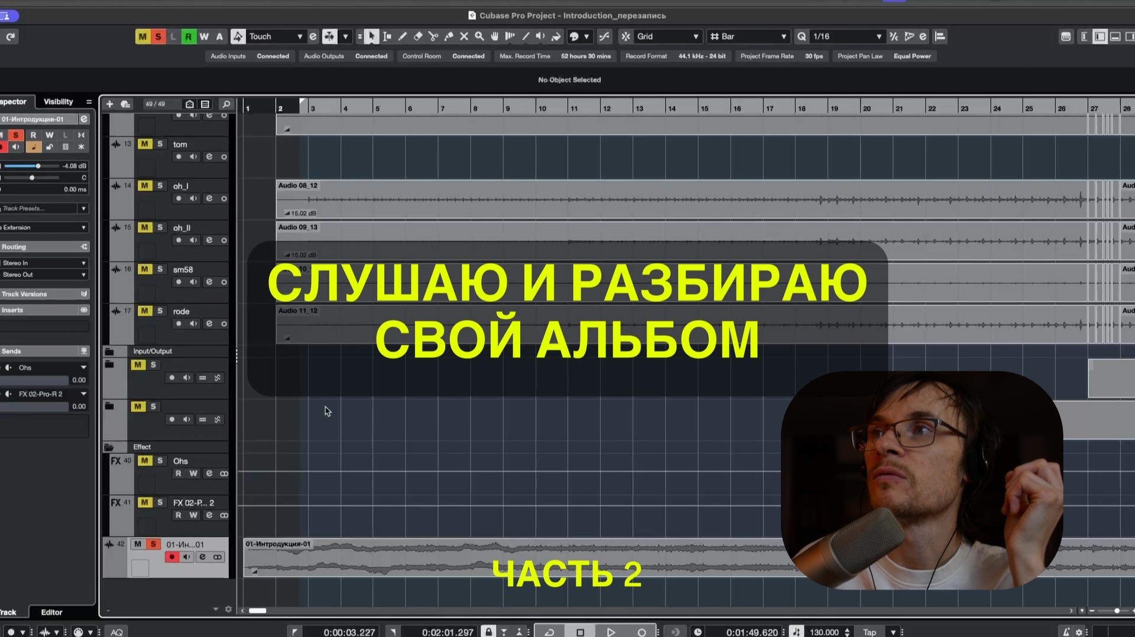
Task: Mute the sm58 track
Action: [145, 269]
